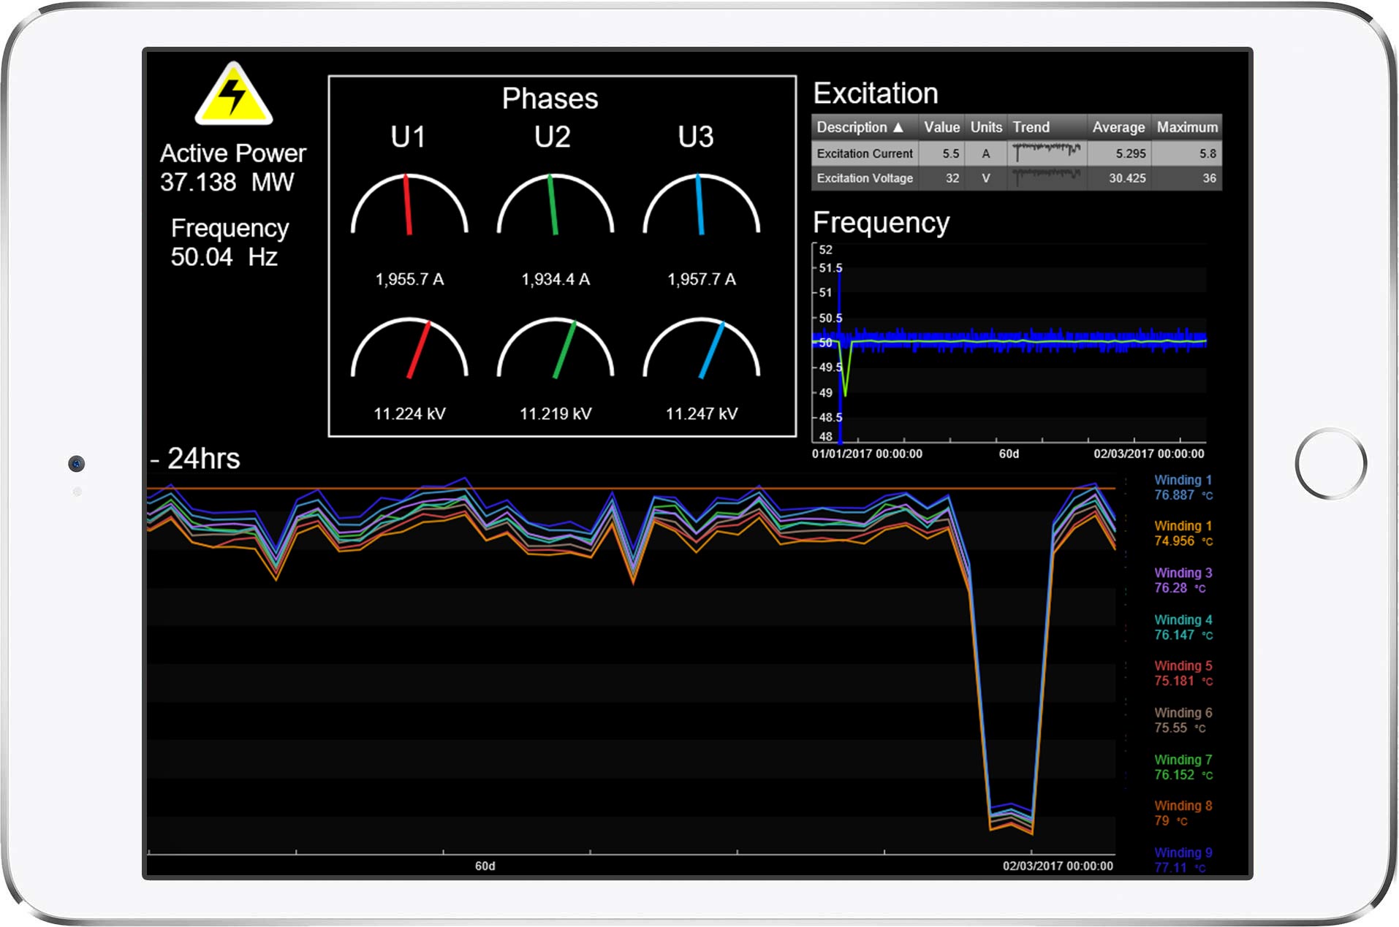Open the Excitation Voltage trend sparkline

pyautogui.click(x=1047, y=176)
